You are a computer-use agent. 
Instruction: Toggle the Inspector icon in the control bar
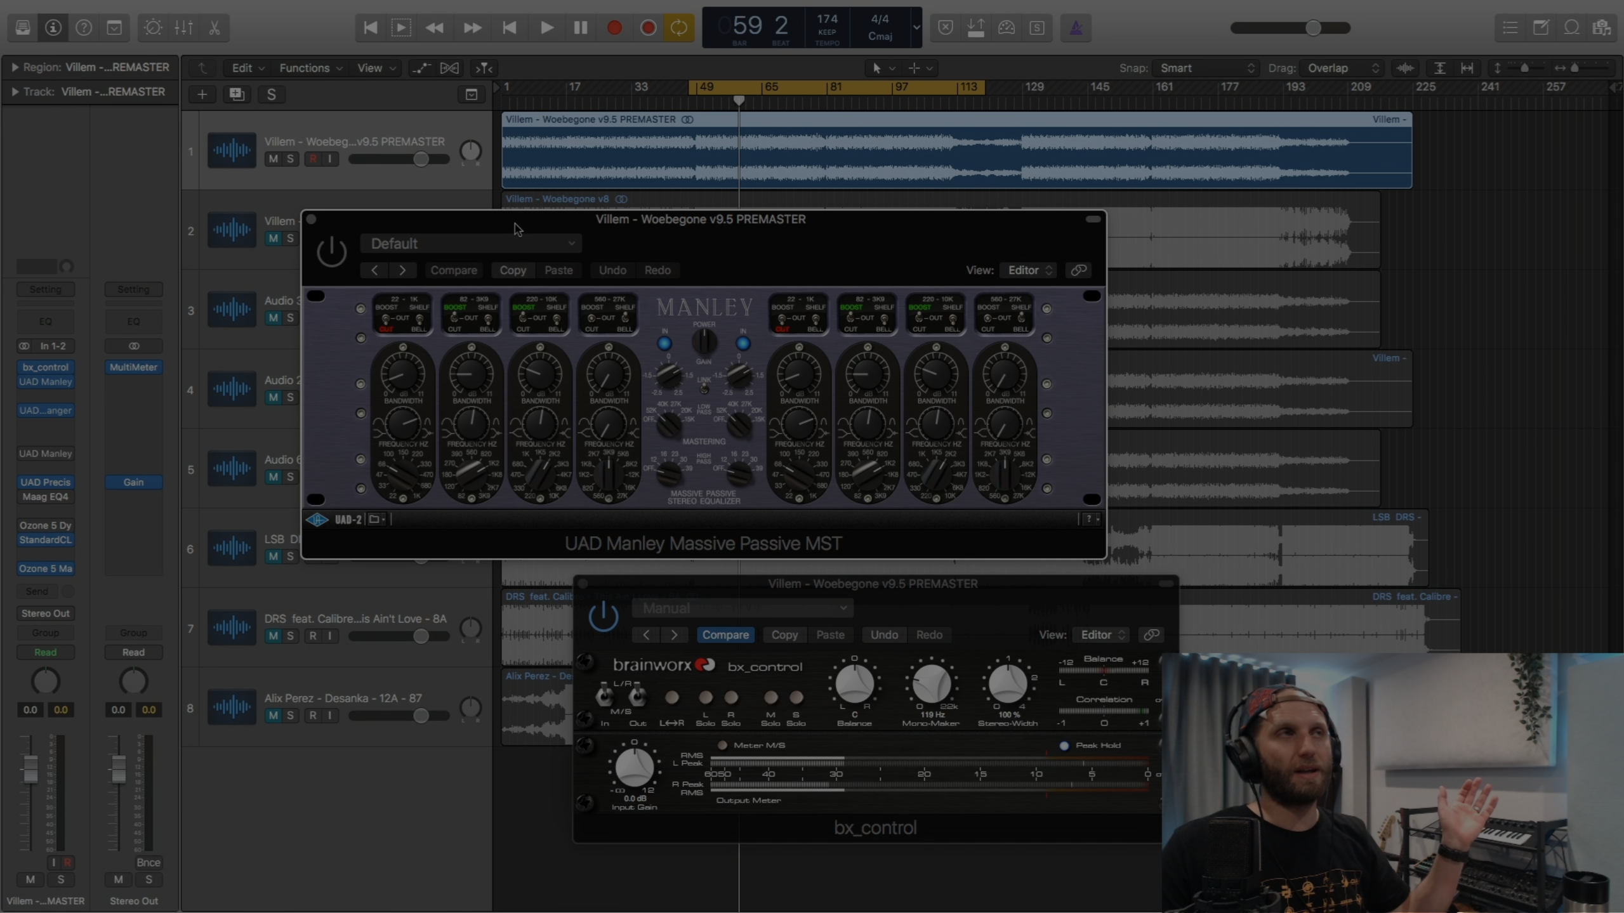click(x=53, y=28)
